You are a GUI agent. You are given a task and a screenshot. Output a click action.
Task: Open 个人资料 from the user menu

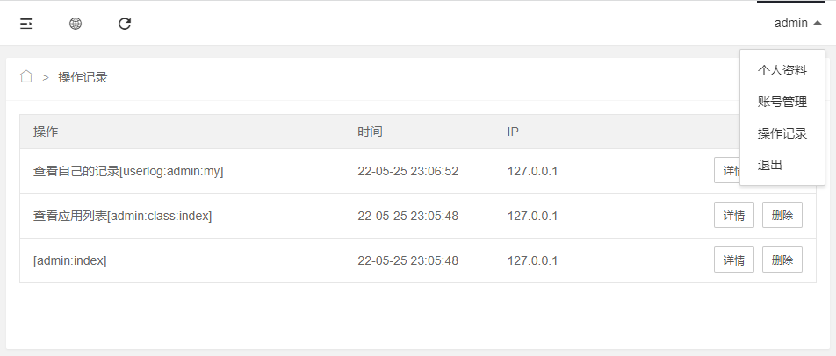click(782, 71)
